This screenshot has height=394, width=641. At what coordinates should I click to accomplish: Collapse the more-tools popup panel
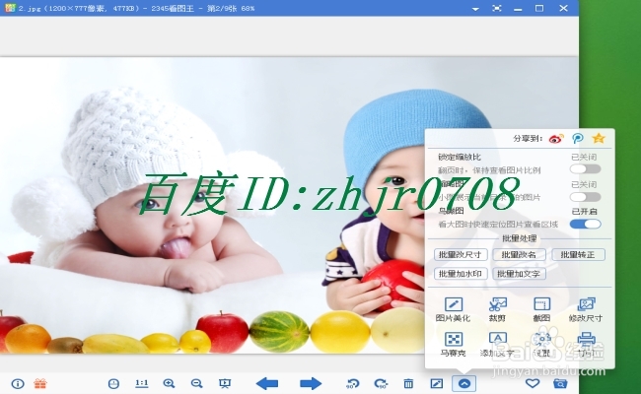pyautogui.click(x=464, y=384)
